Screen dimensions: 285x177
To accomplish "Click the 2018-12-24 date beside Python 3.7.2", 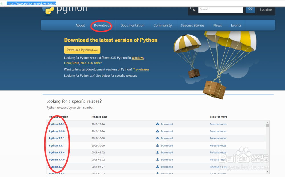I will tap(98, 124).
